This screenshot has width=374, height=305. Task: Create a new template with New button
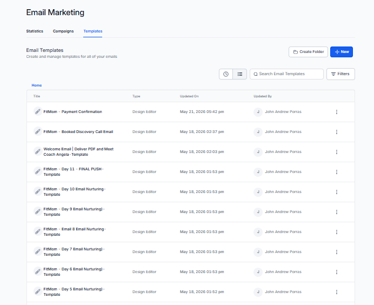pos(342,52)
